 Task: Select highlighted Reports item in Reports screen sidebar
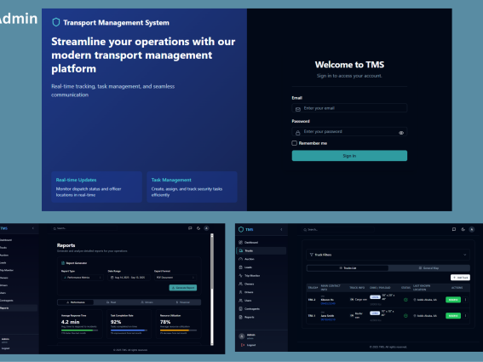(x=19, y=307)
